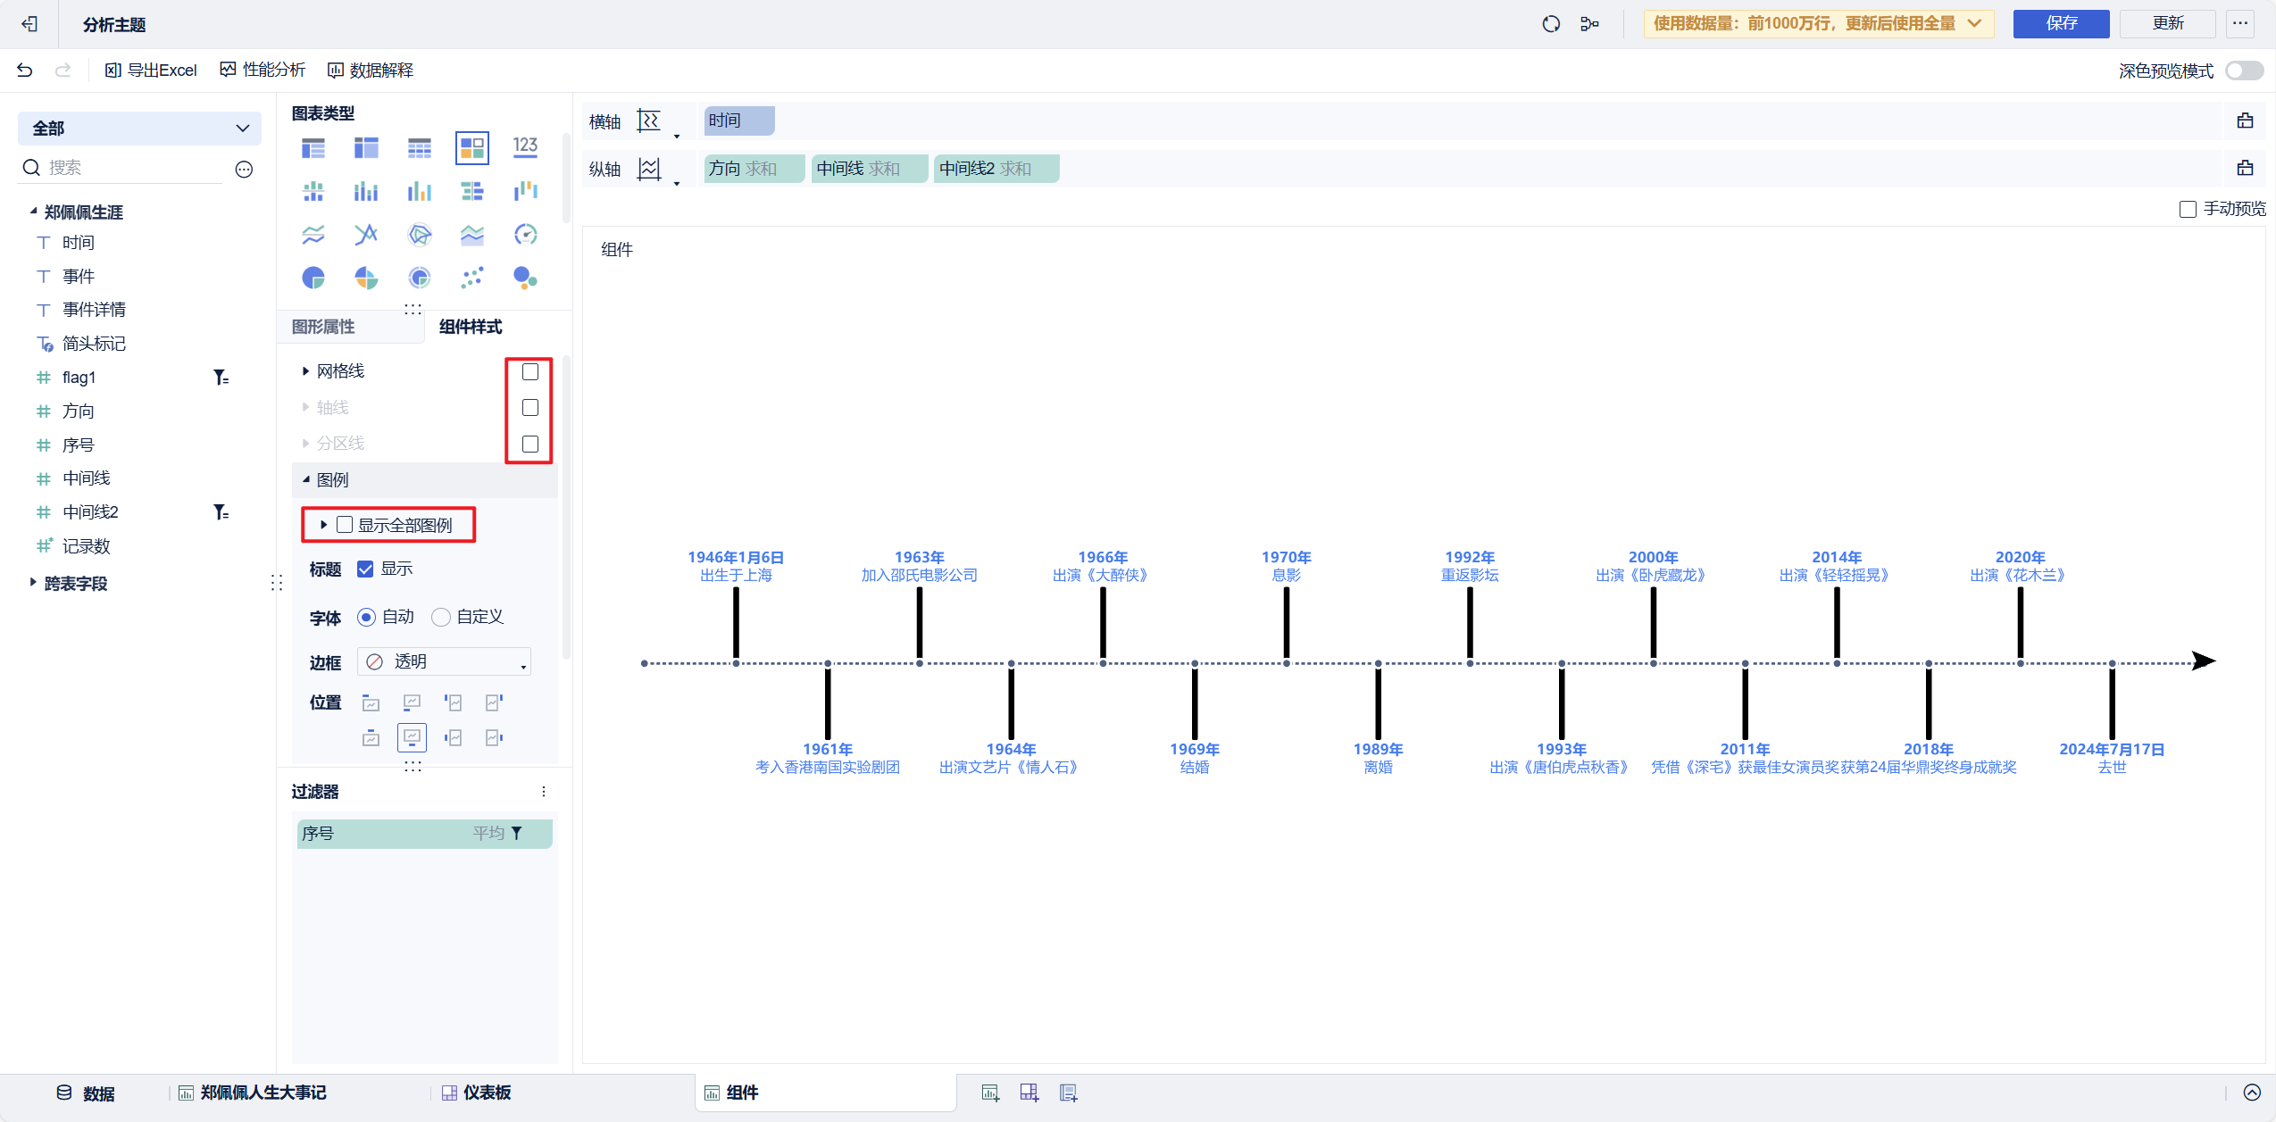Viewport: 2276px width, 1122px height.
Task: Pick the radar chart type
Action: pos(419,235)
